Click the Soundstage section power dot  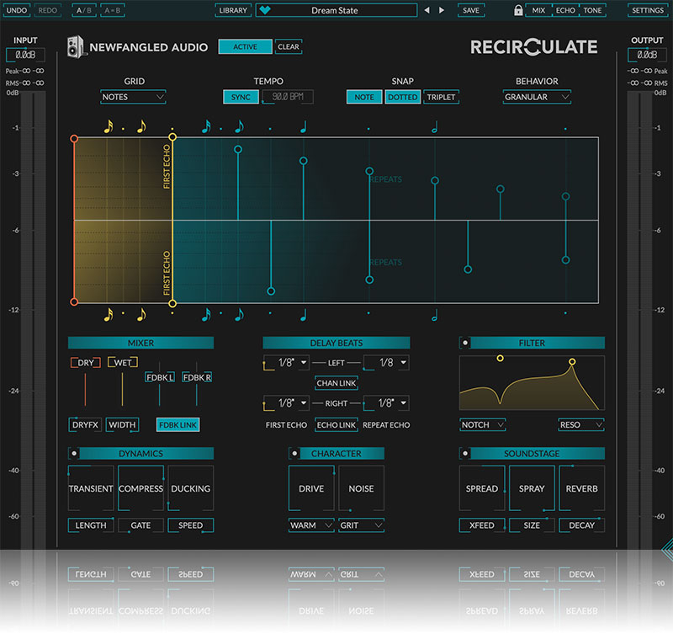[465, 453]
